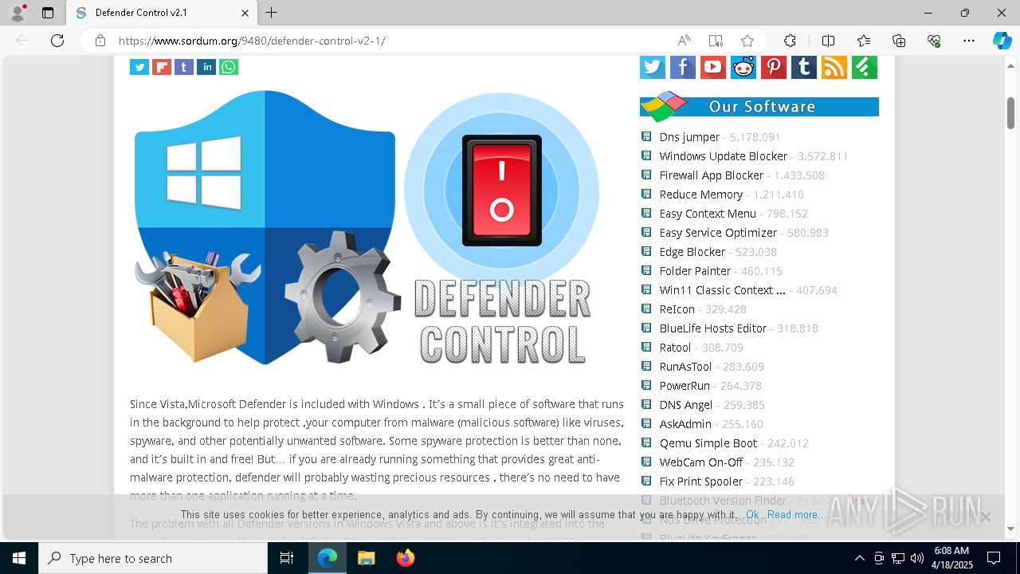The image size is (1020, 574).
Task: Open the Win11 Classic Context link
Action: click(722, 290)
